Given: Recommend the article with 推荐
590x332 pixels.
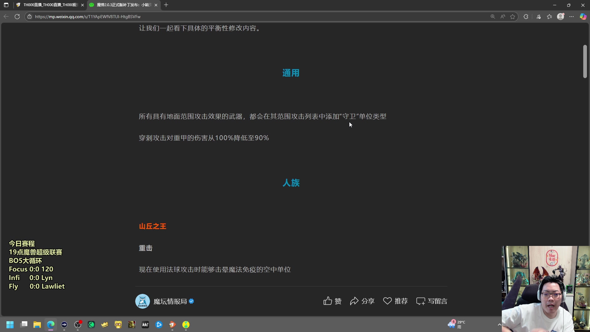Looking at the screenshot, I should 395,301.
